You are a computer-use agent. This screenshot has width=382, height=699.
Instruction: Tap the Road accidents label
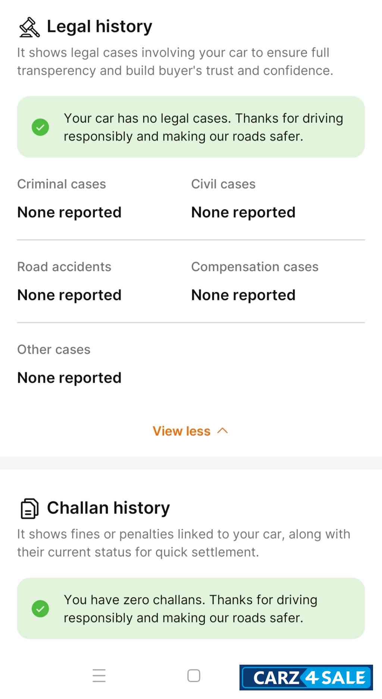pyautogui.click(x=64, y=267)
